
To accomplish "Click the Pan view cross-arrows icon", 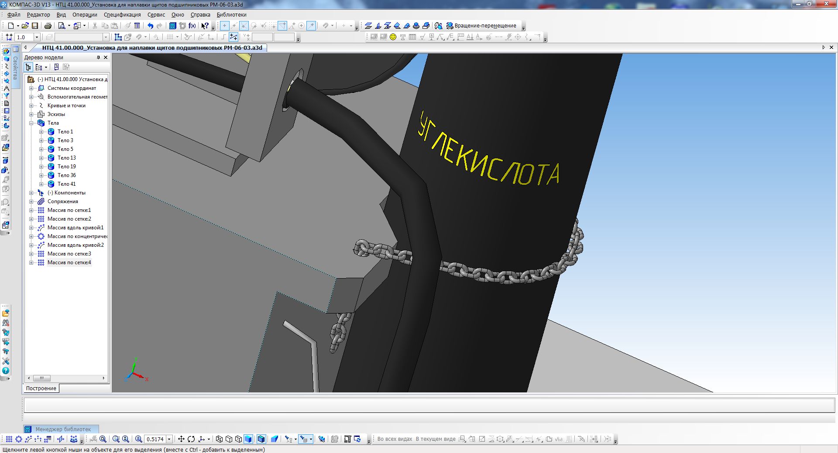I will (x=181, y=439).
